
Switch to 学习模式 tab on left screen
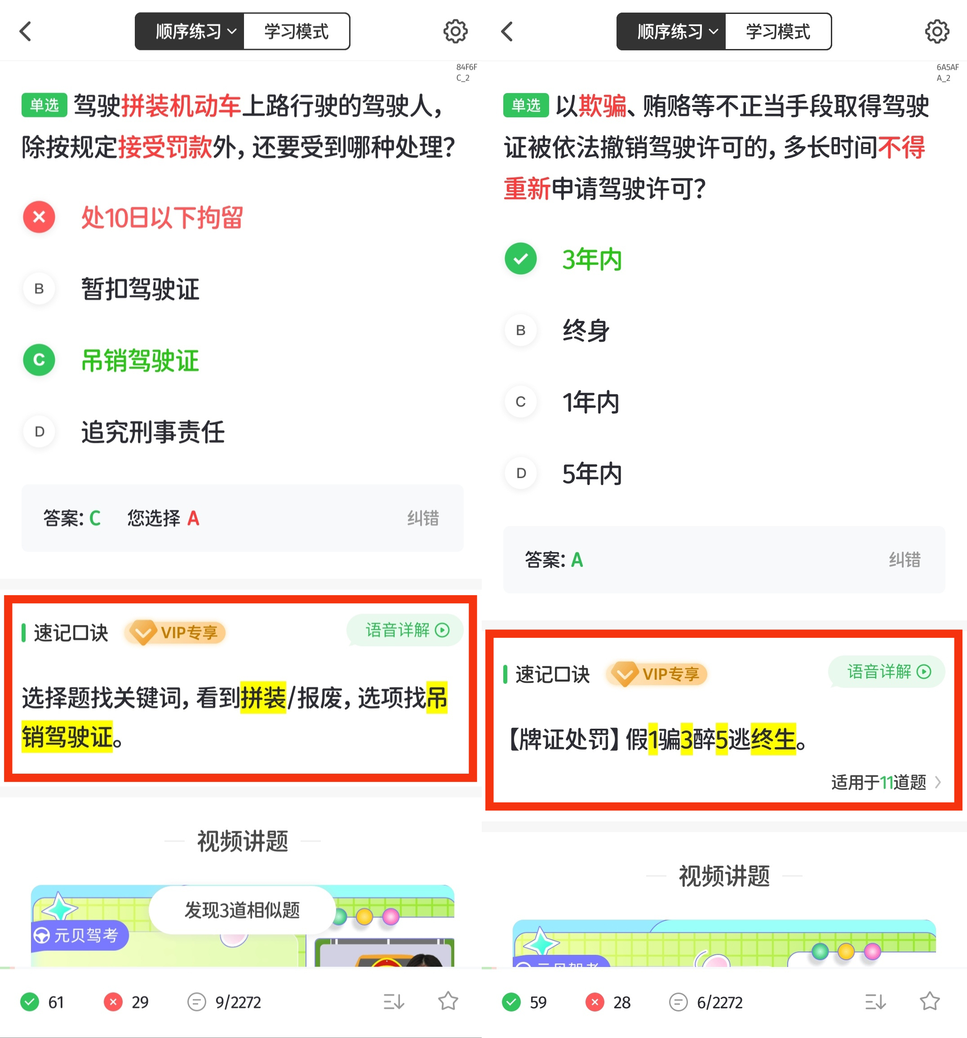pos(297,32)
